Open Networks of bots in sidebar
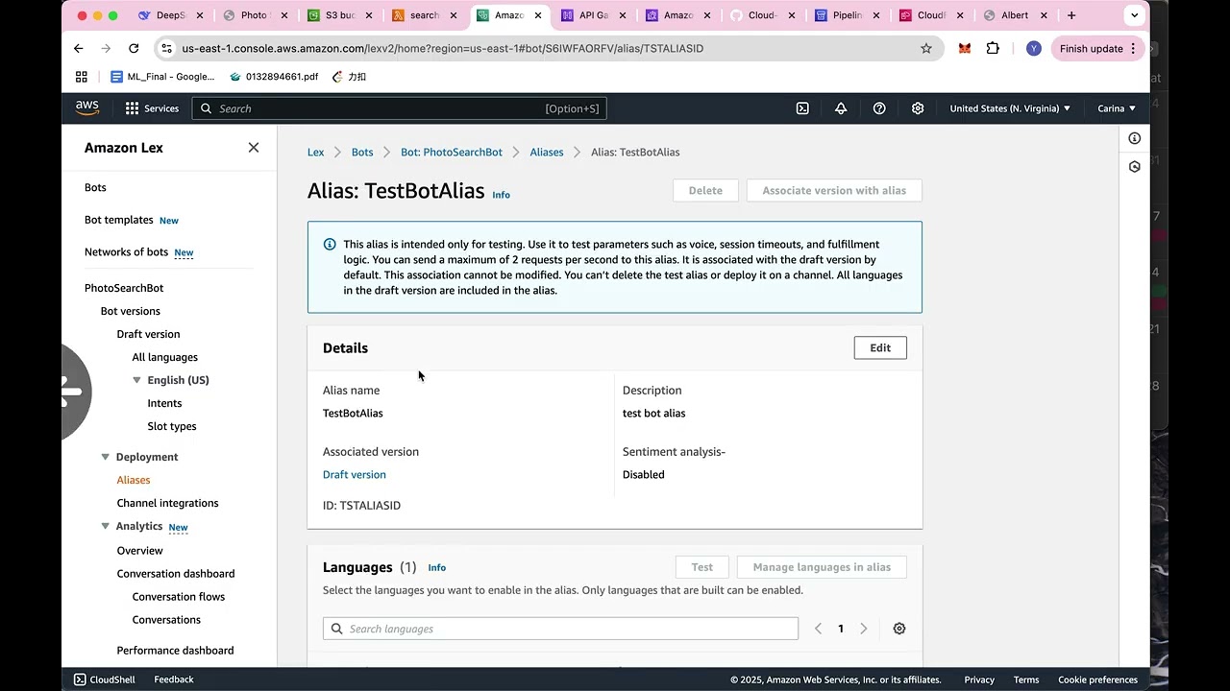 pos(126,252)
